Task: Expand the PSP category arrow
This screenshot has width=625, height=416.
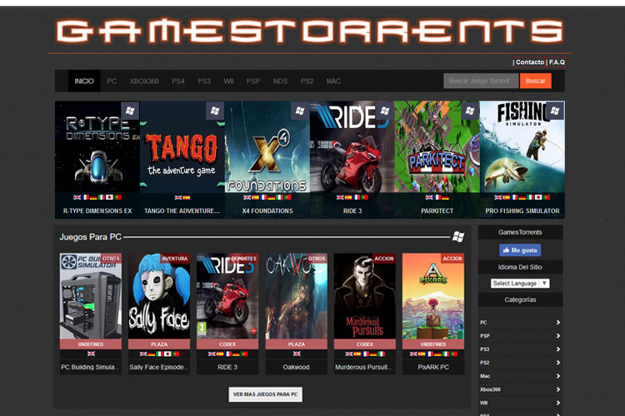Action: [558, 336]
